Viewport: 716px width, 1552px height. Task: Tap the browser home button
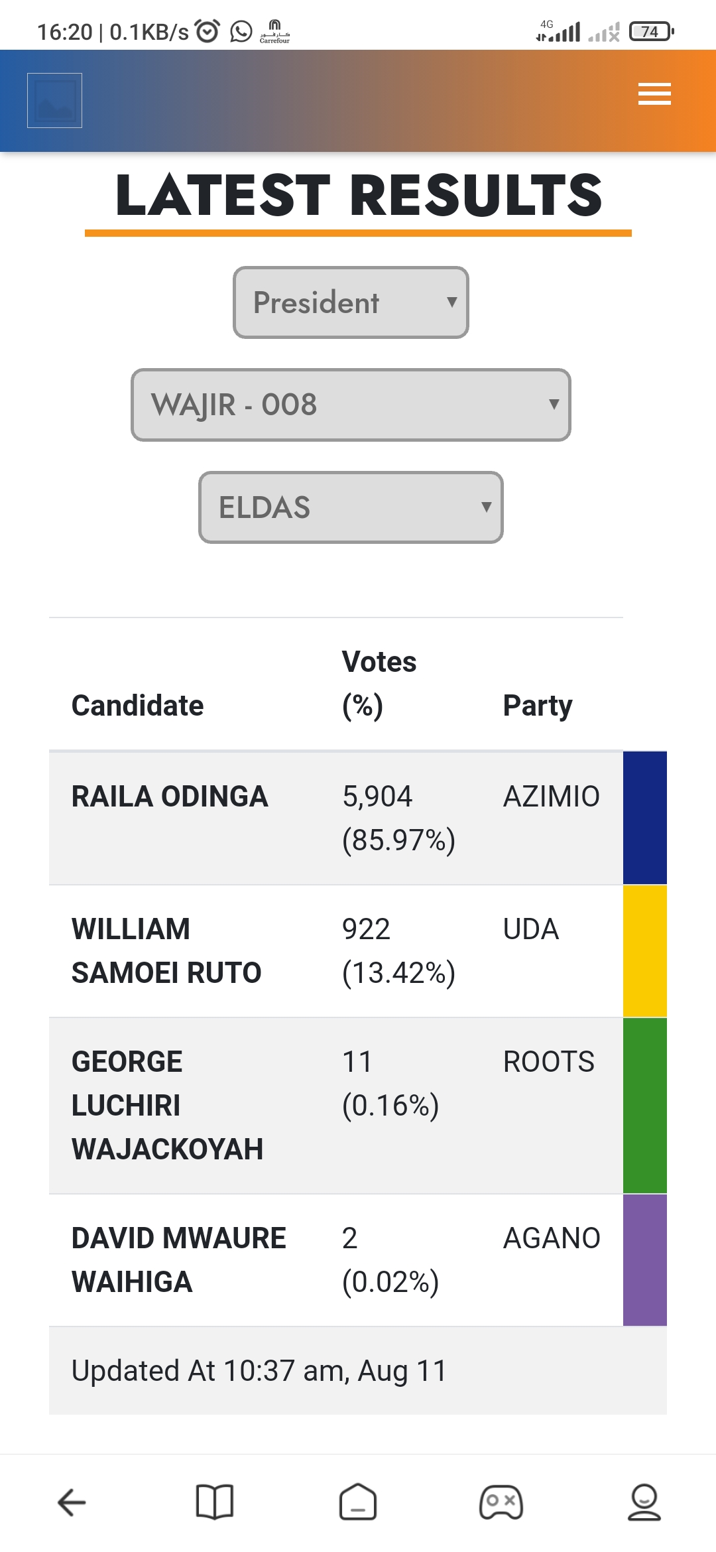(x=358, y=1502)
